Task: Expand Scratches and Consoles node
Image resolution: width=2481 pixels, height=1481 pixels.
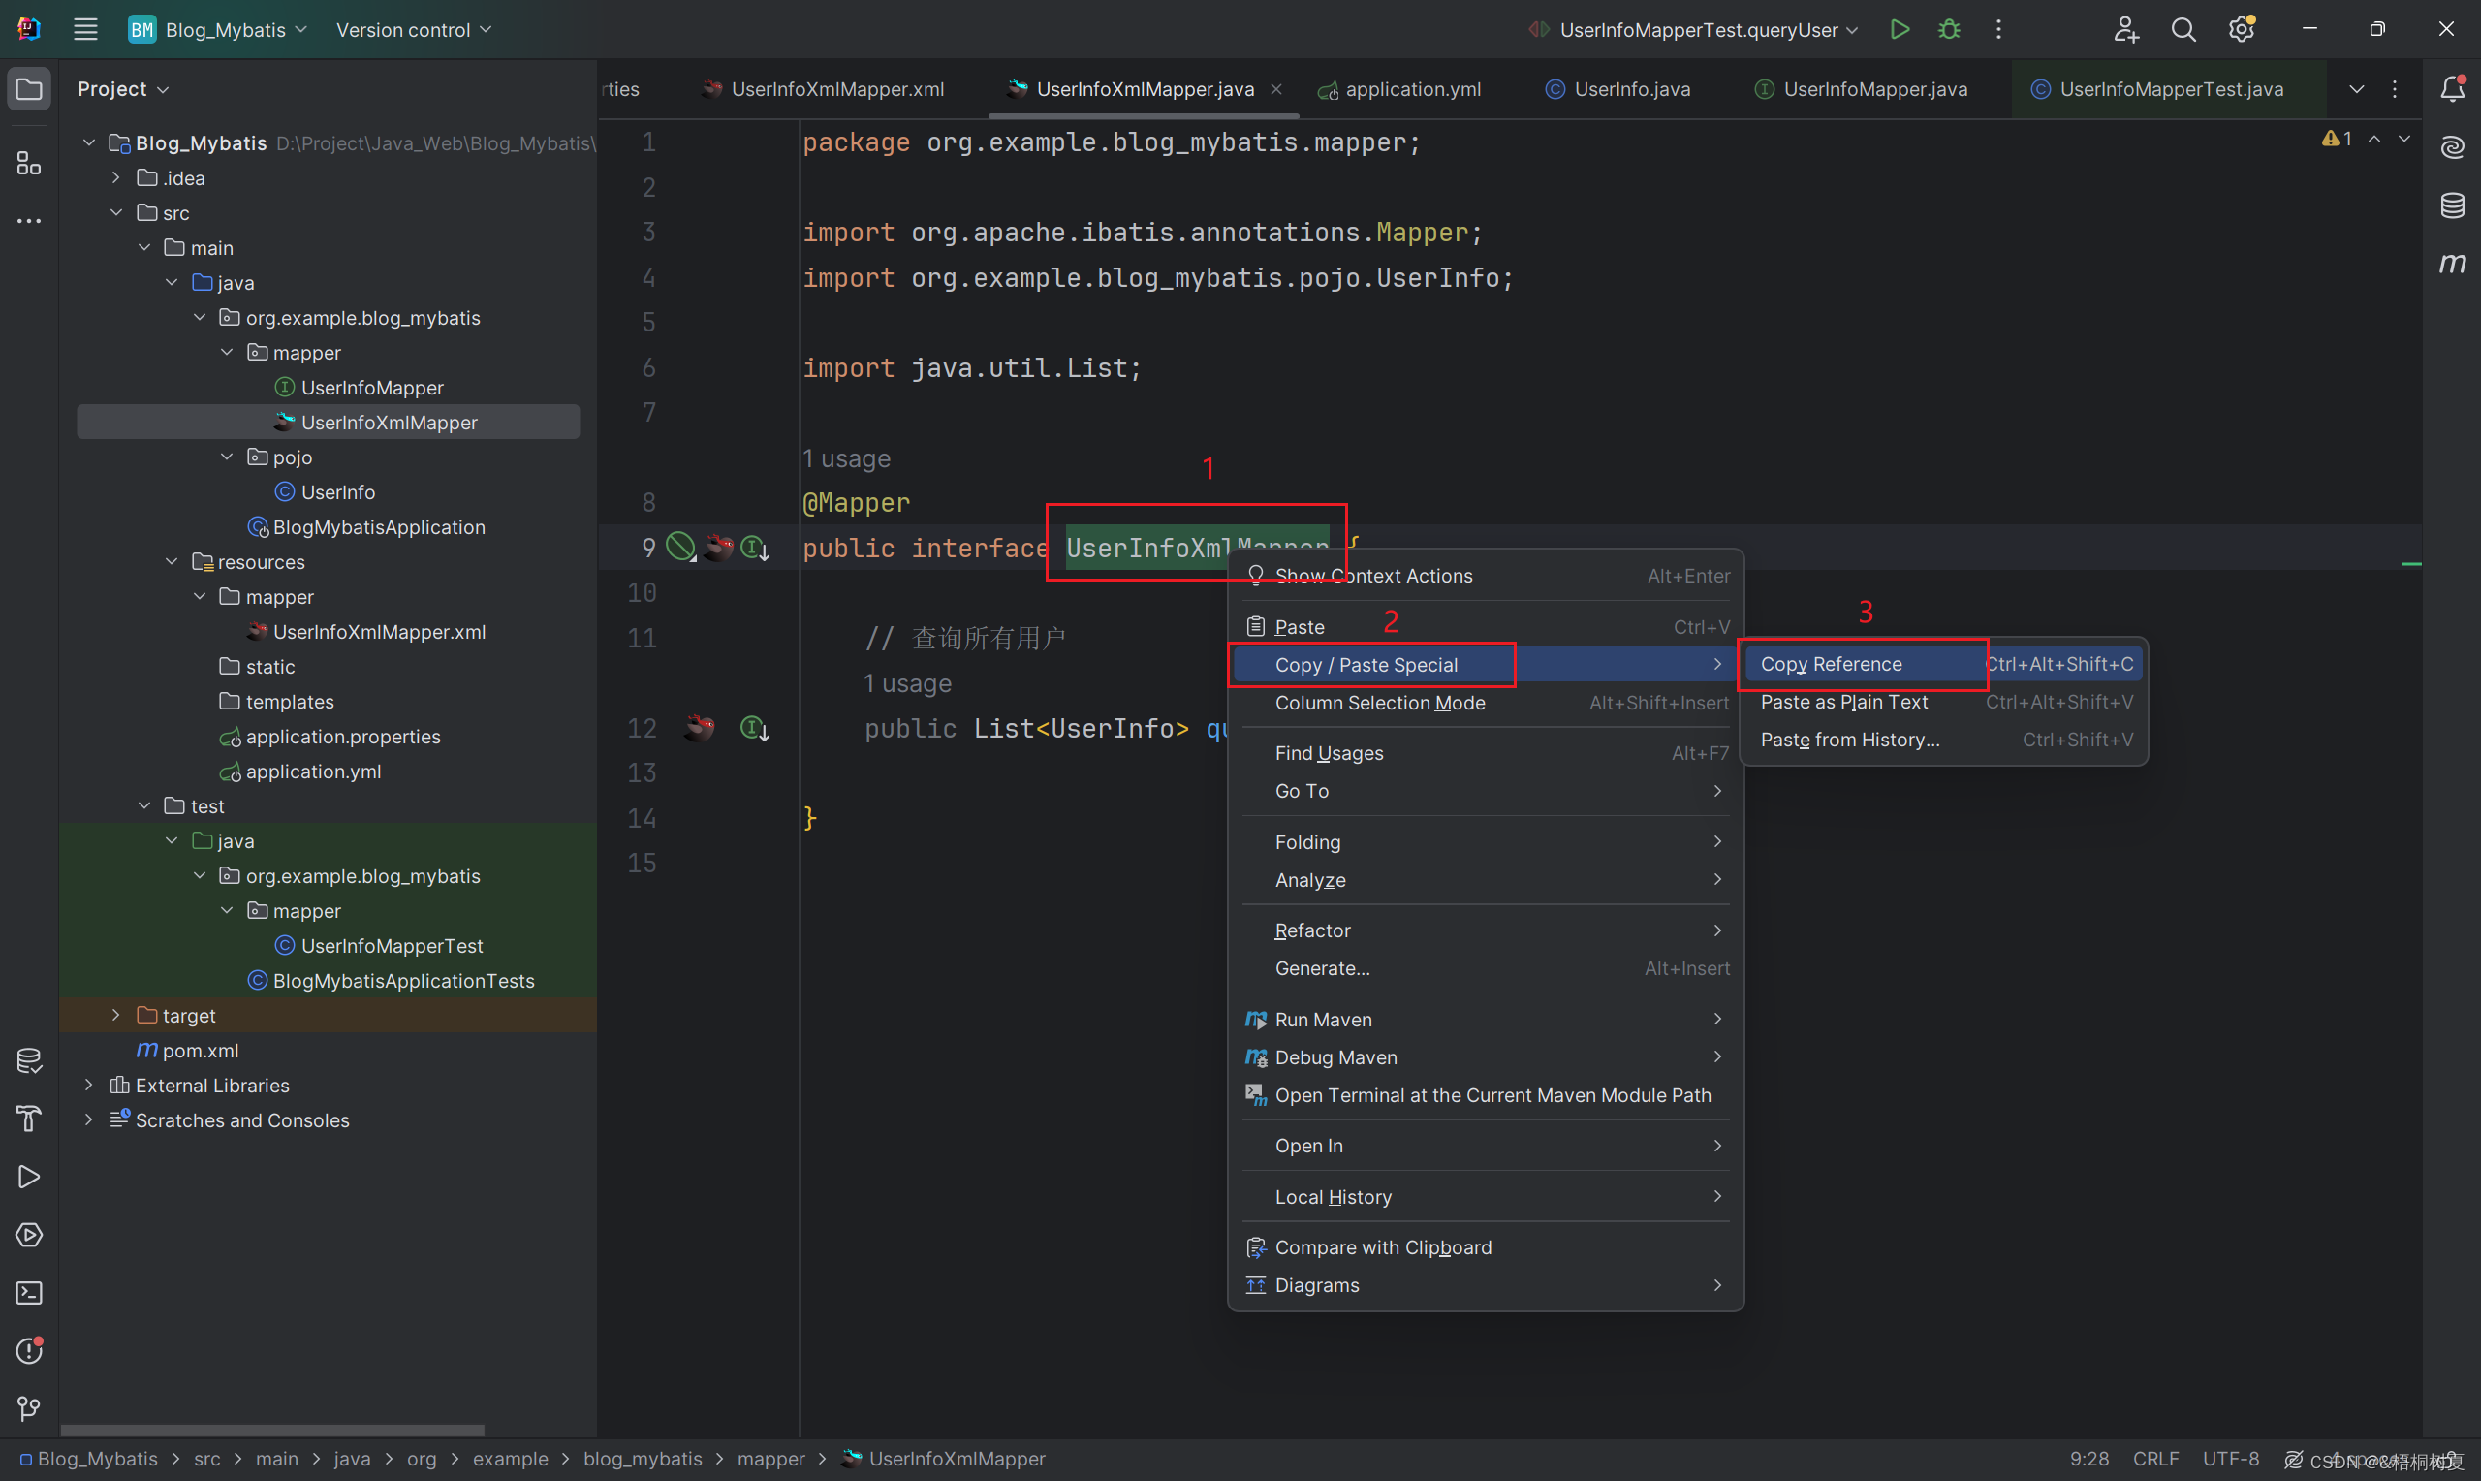Action: 89,1119
